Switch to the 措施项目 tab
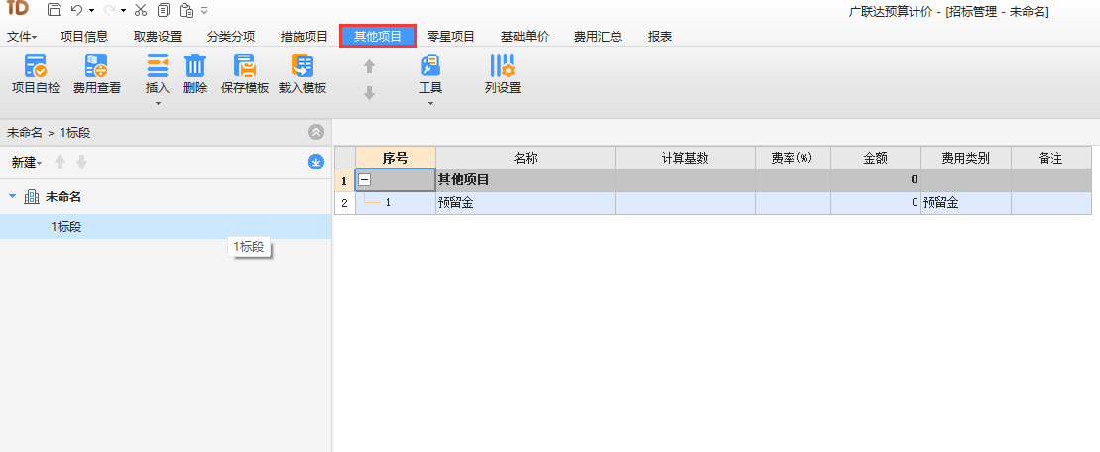The width and height of the screenshot is (1100, 452). coord(304,37)
